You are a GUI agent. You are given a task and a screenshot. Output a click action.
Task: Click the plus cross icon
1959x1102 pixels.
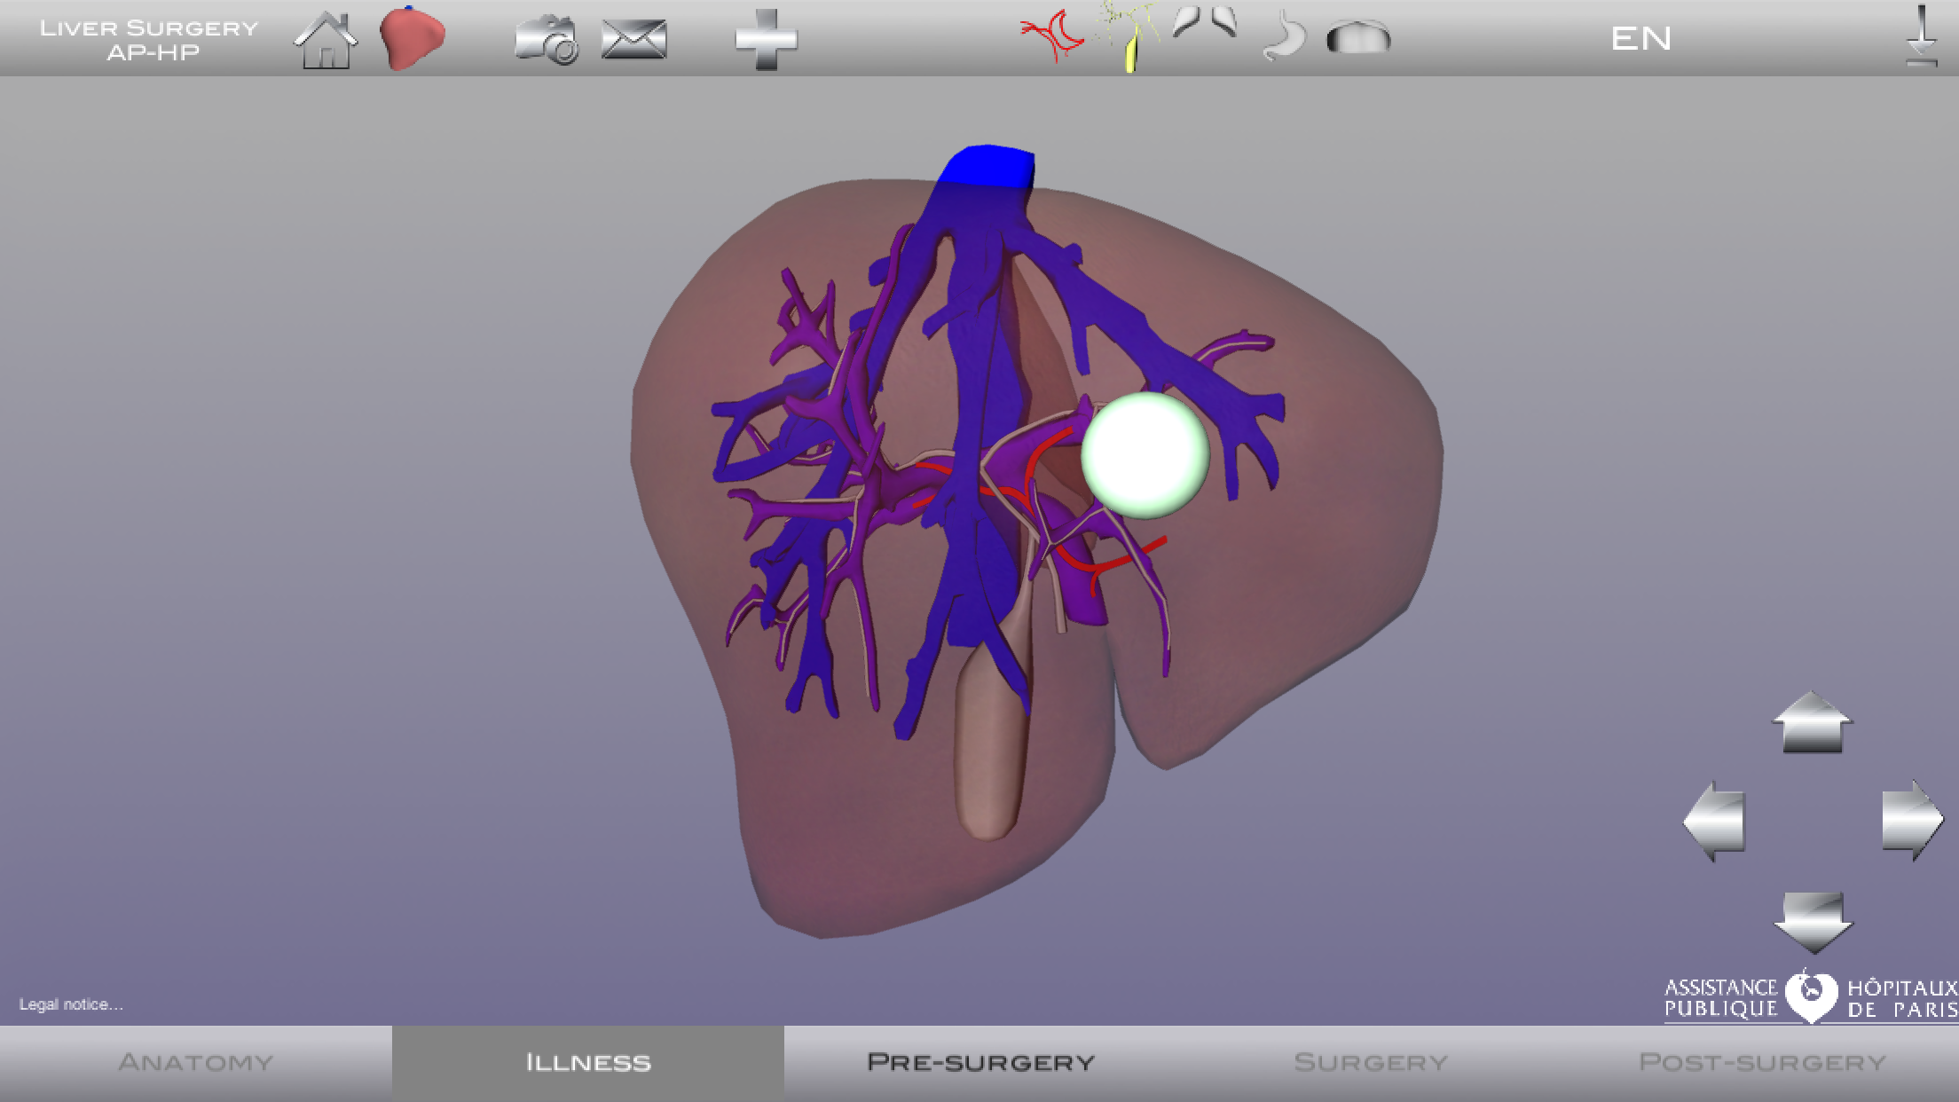767,39
